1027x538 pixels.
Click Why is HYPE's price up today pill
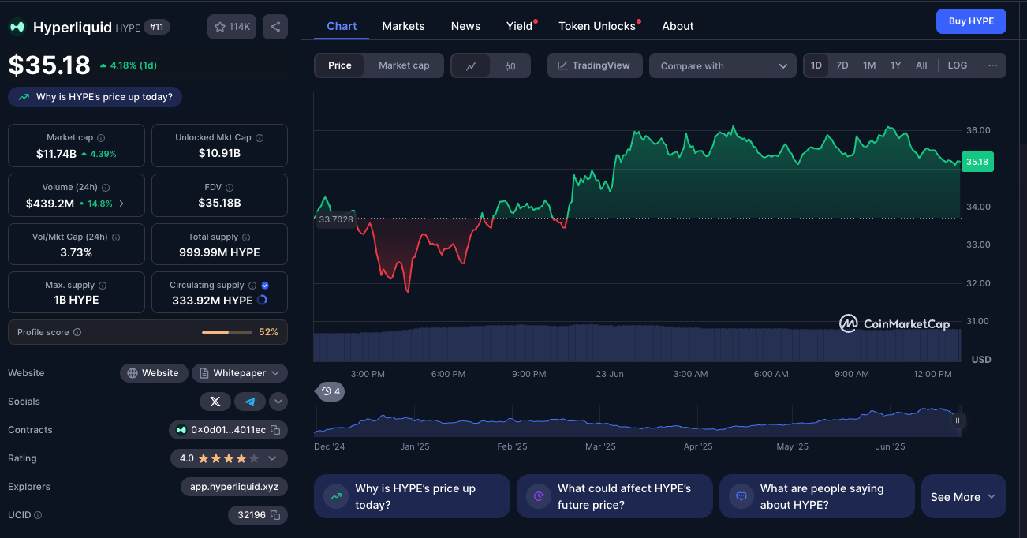95,97
